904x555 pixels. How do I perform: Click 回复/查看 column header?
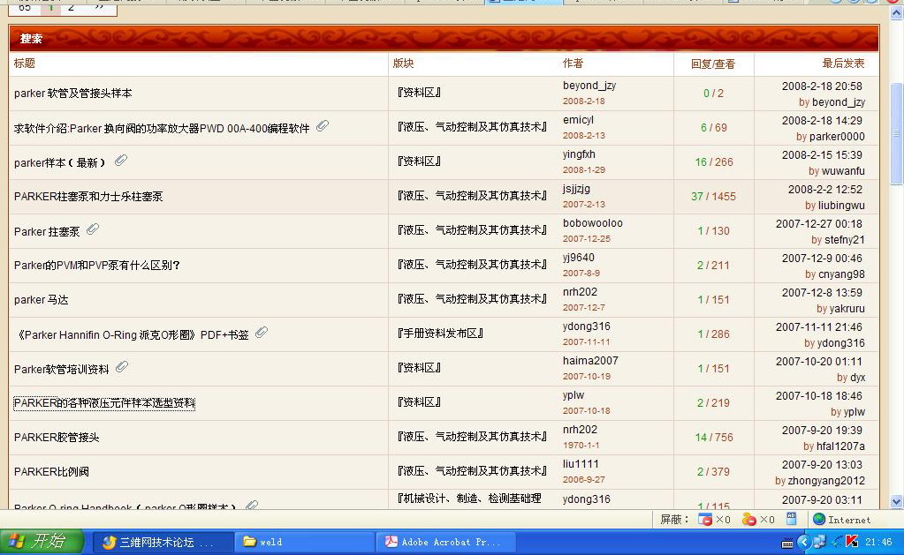pos(713,64)
